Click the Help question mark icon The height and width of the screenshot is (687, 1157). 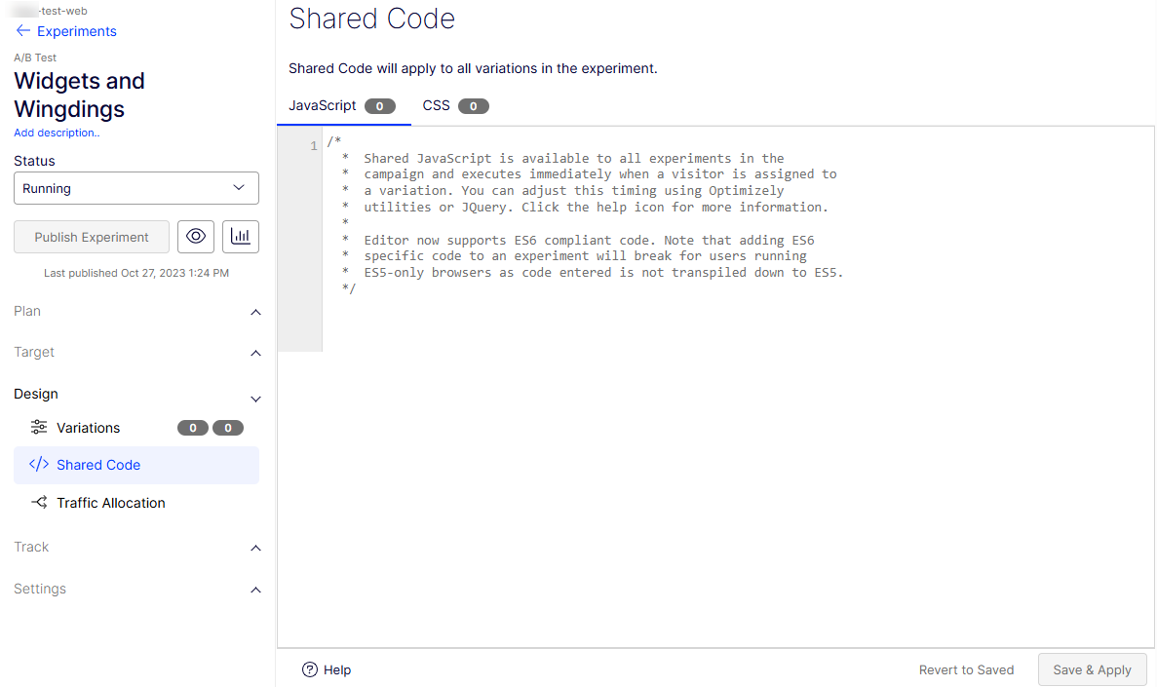[311, 669]
